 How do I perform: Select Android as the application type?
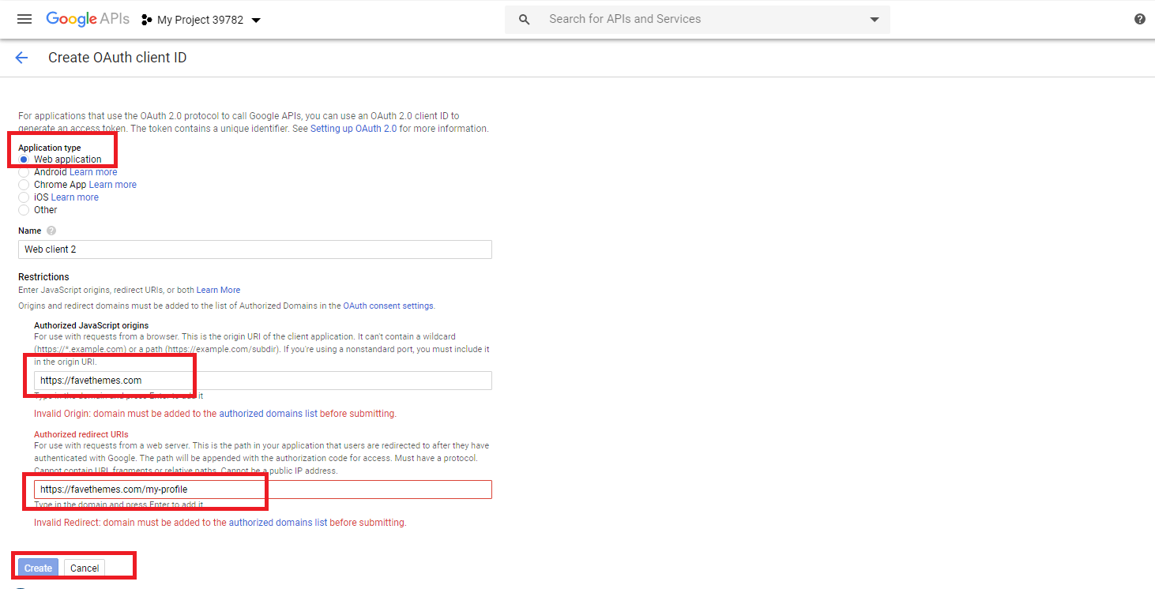[24, 171]
